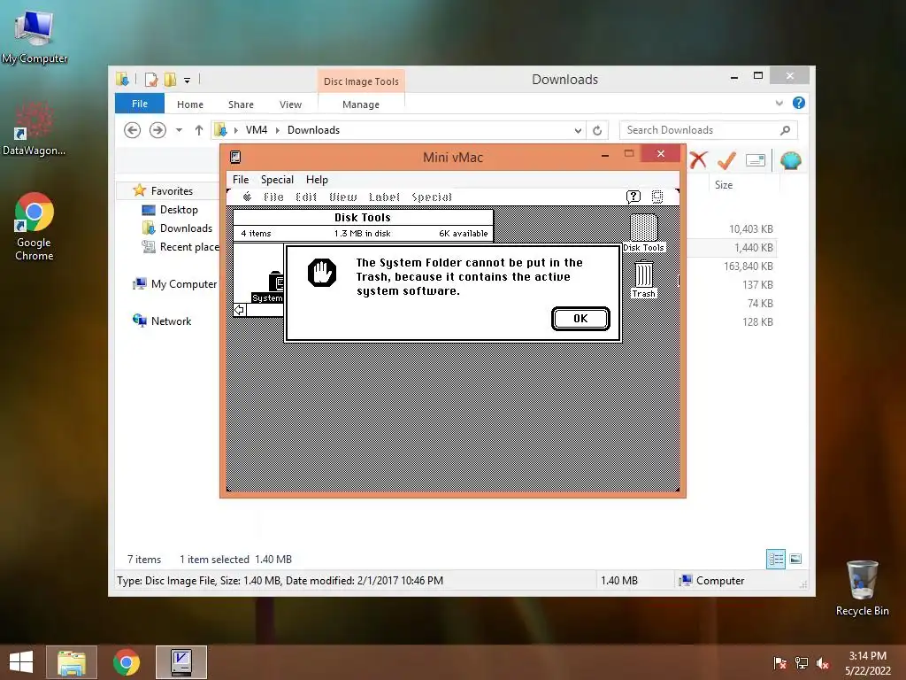Screen dimensions: 906x680
Task: Open the emulated Mac Label menu
Action: [x=384, y=197]
